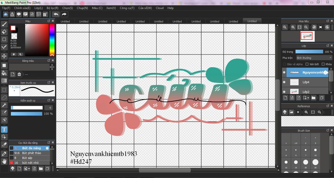Download brush from cloud in brush panel
The width and height of the screenshot is (334, 178).
tap(13, 169)
